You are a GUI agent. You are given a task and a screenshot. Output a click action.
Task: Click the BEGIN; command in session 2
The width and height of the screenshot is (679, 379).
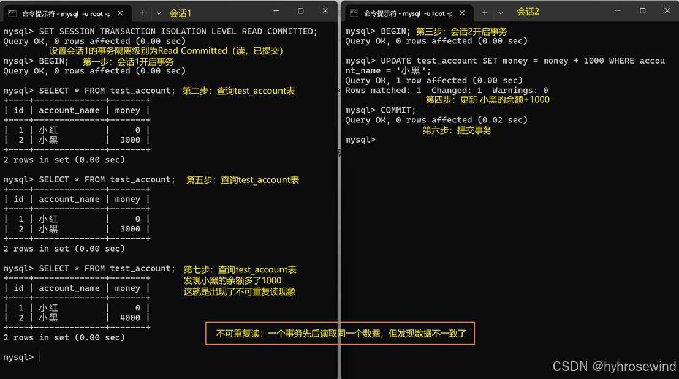coord(395,31)
